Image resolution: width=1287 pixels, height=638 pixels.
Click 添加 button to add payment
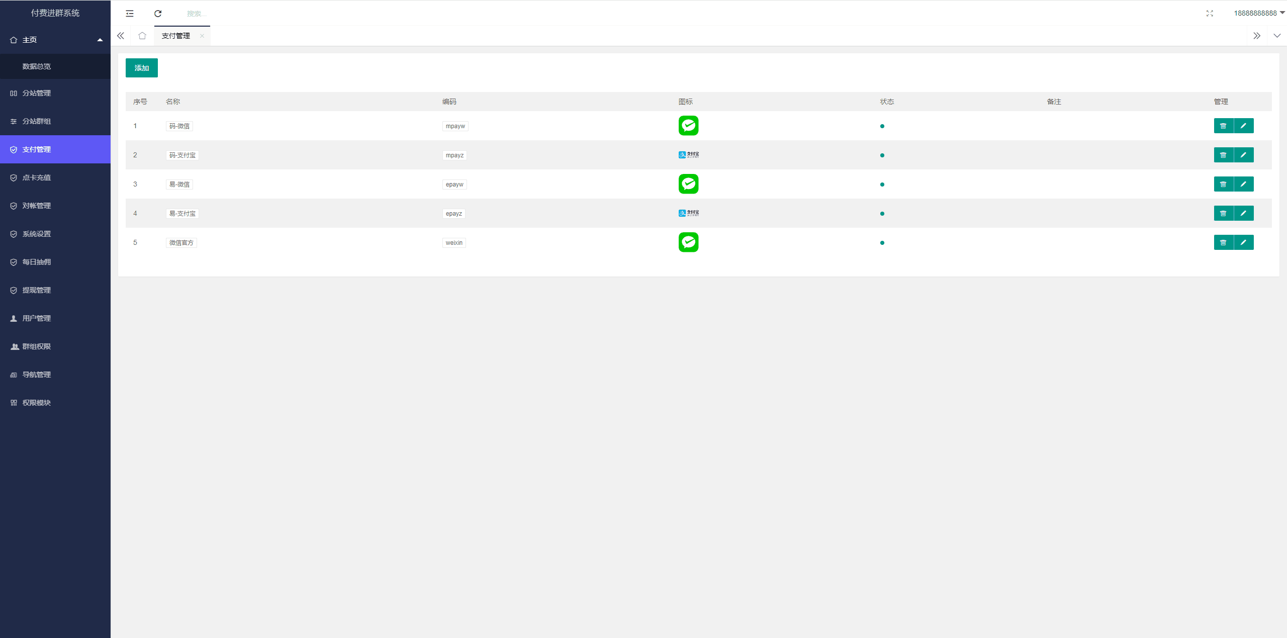[142, 67]
